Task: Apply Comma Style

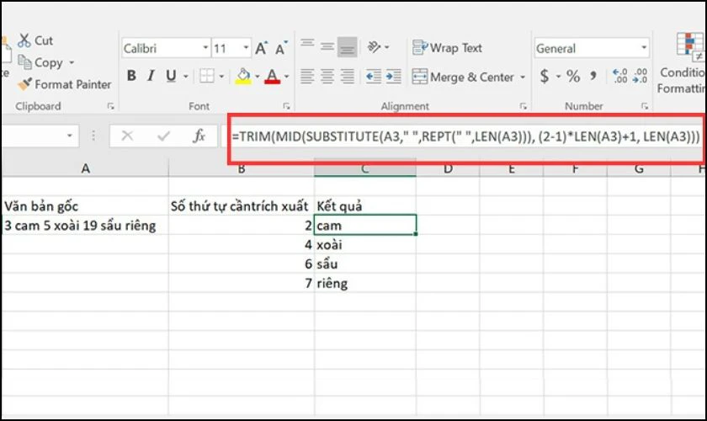Action: (x=593, y=75)
